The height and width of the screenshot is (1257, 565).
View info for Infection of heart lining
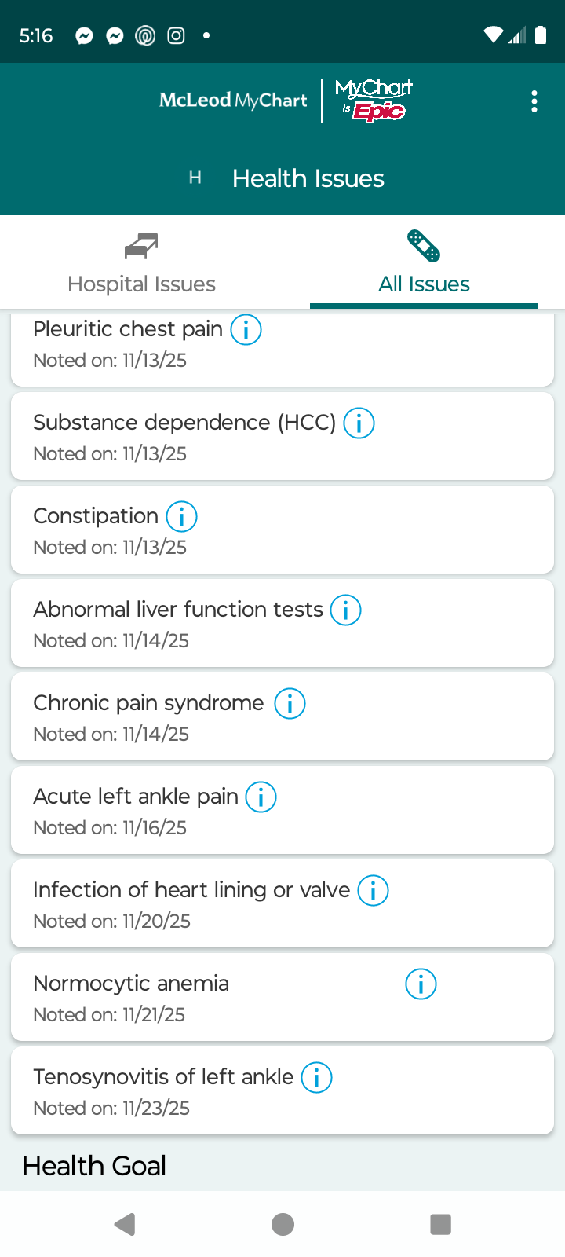[x=373, y=891]
